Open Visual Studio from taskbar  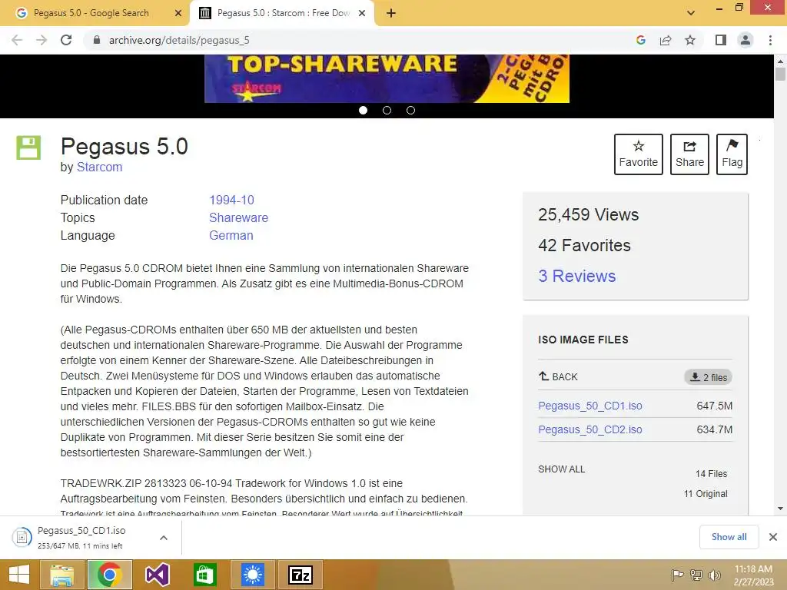(x=157, y=575)
